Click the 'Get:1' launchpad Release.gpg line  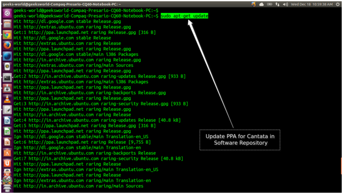85,32
